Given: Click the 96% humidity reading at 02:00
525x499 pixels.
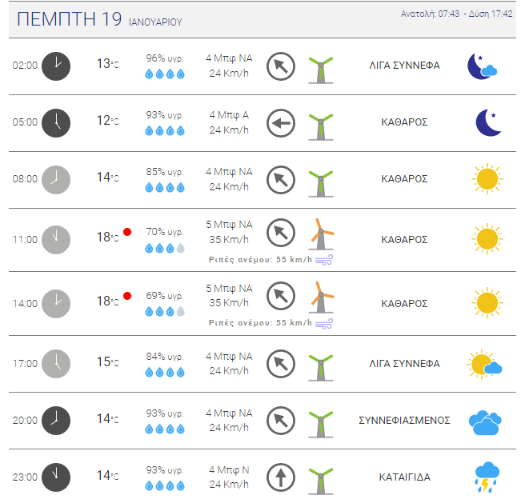Looking at the screenshot, I should point(165,58).
